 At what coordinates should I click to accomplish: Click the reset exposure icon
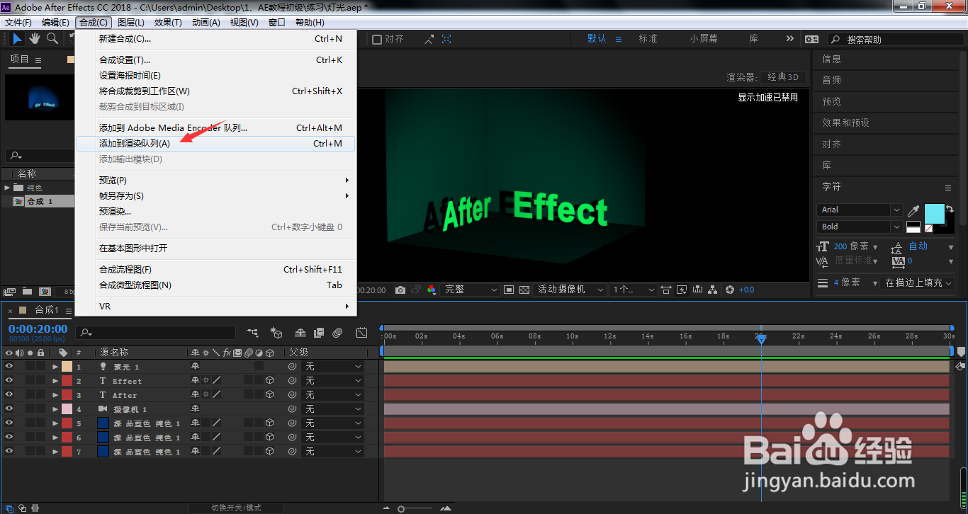pos(730,290)
